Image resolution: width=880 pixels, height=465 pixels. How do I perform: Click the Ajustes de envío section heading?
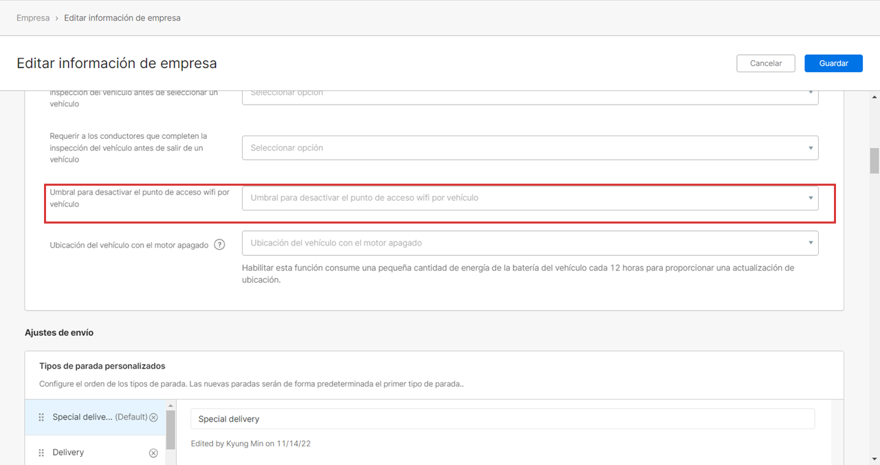click(59, 333)
